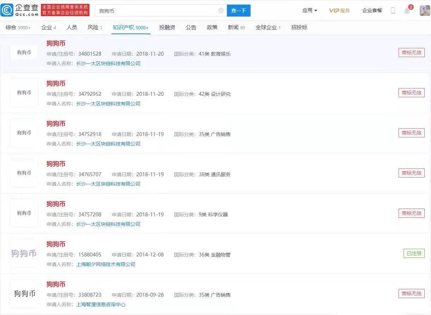Click trademark image for registration 34765707

point(24,173)
